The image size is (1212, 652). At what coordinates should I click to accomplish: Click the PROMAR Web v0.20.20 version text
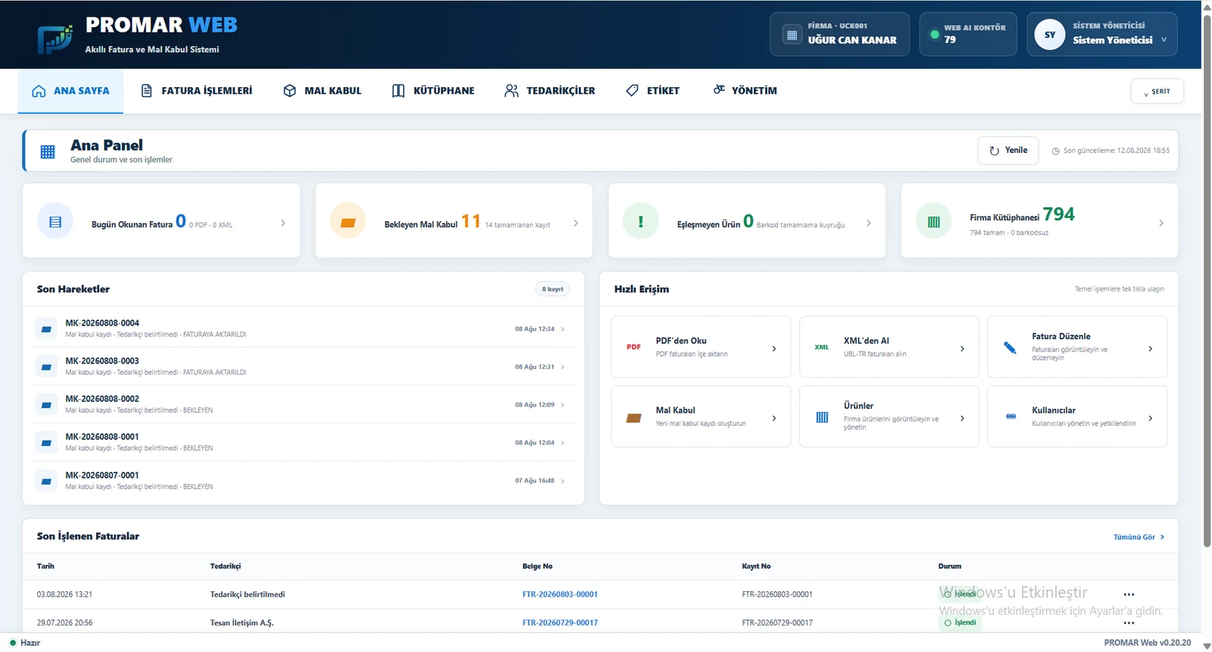1147,643
